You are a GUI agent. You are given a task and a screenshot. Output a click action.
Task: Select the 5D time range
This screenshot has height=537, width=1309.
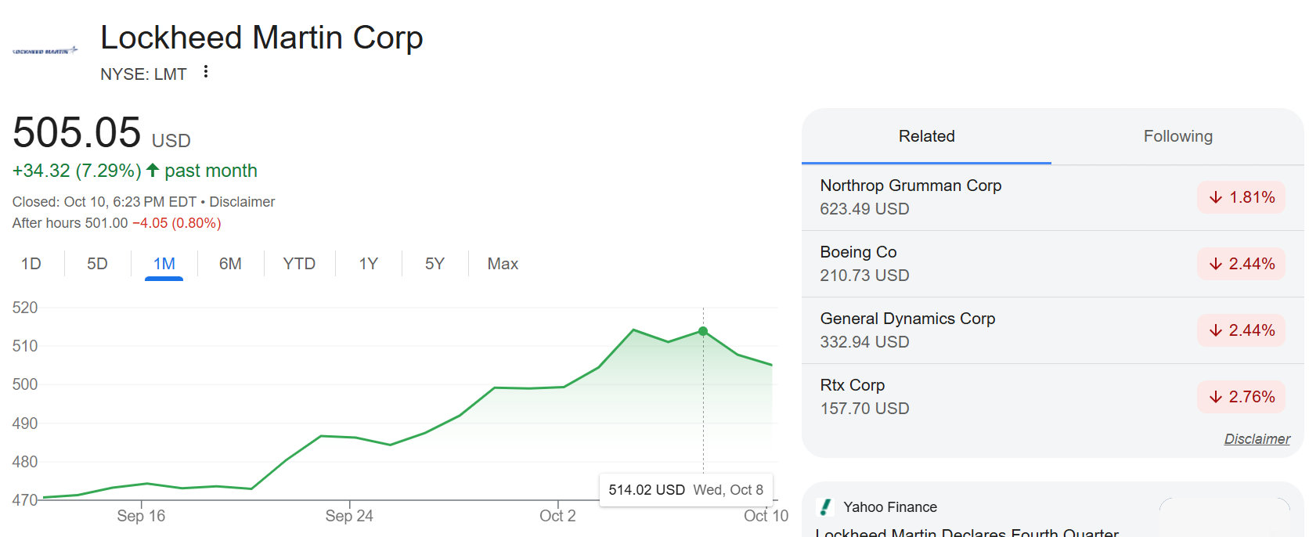pyautogui.click(x=97, y=264)
